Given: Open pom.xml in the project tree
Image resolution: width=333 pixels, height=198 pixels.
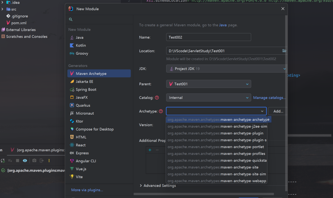Looking at the screenshot, I should coord(19,23).
